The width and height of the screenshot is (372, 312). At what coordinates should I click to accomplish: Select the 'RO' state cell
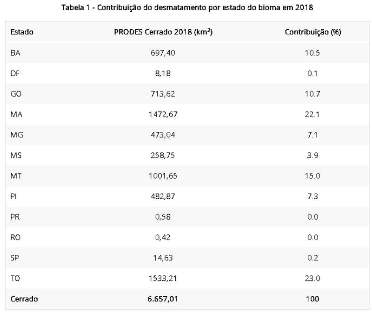click(15, 237)
